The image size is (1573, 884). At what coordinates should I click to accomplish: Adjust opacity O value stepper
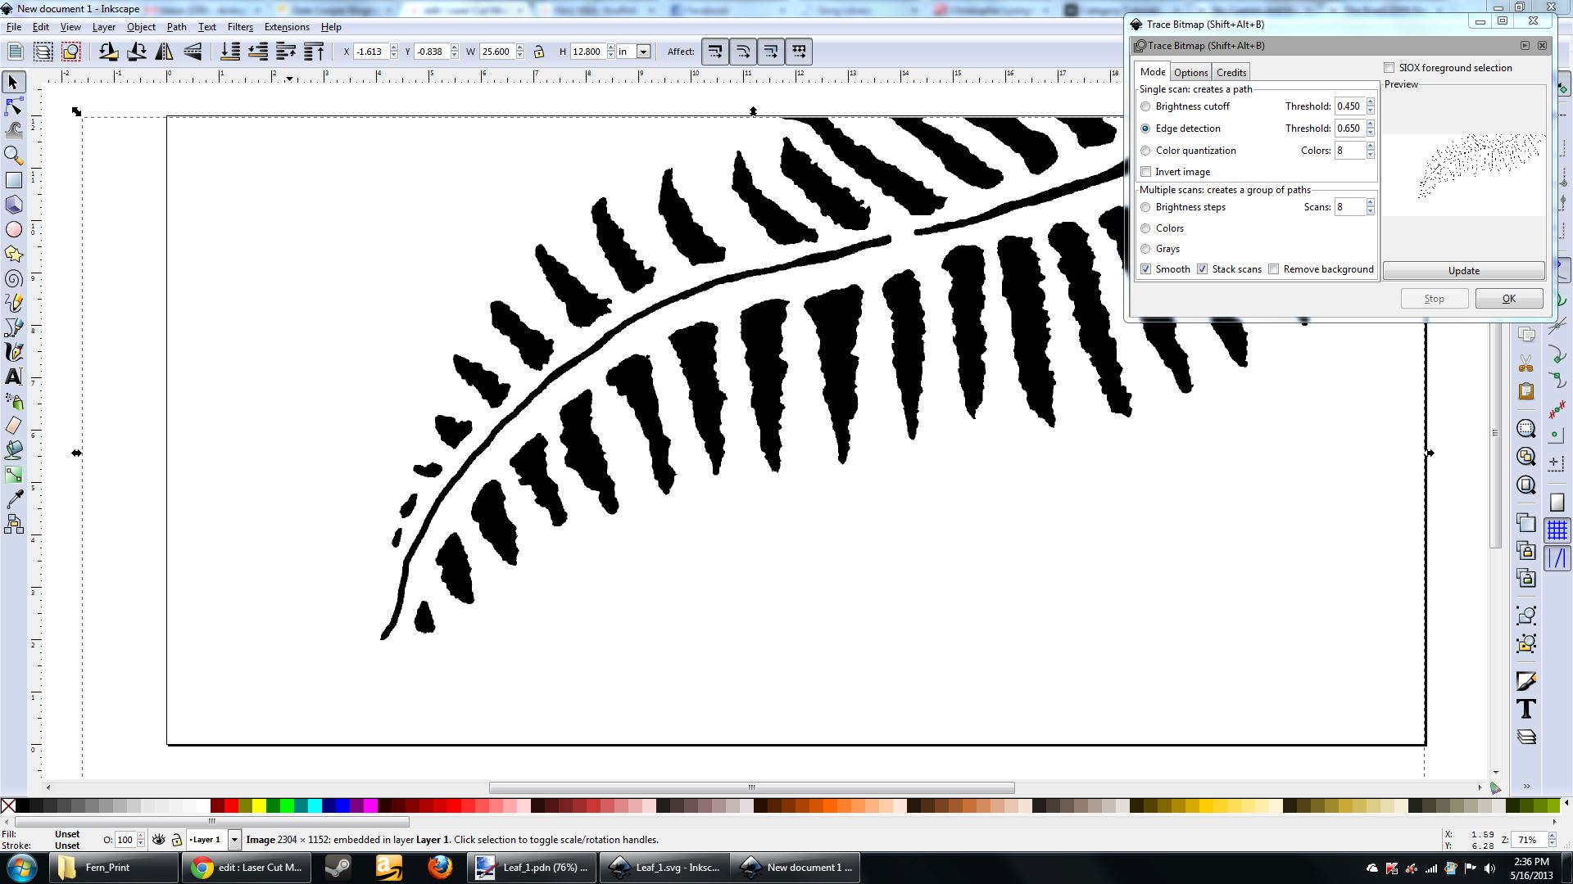(140, 840)
